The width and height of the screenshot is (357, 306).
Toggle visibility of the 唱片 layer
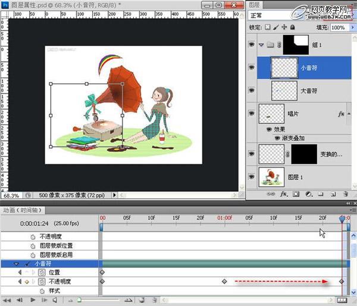click(x=251, y=113)
